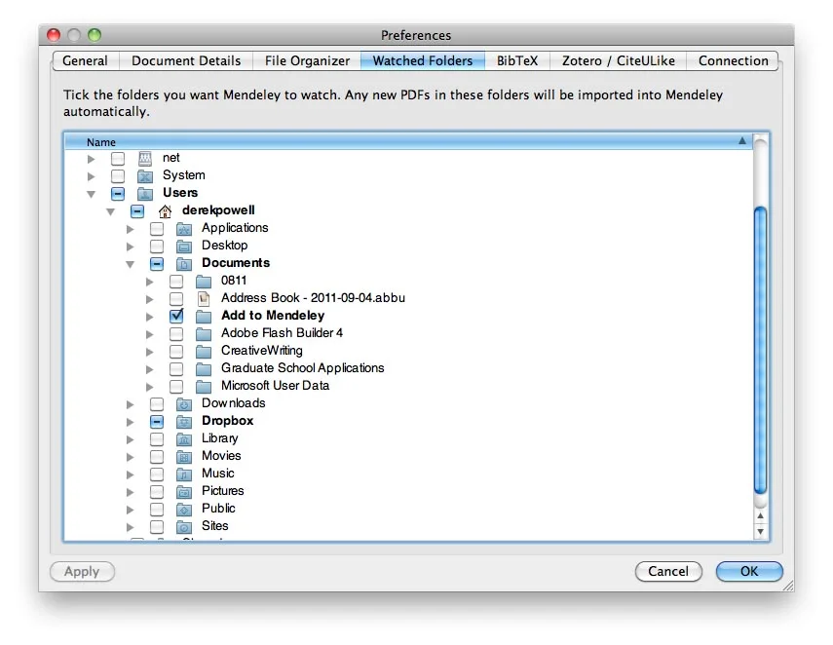Toggle the Documents folder checkbox
The image size is (833, 645).
(x=157, y=263)
